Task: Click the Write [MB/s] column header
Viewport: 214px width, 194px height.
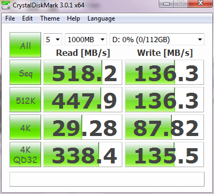Action: pyautogui.click(x=165, y=53)
